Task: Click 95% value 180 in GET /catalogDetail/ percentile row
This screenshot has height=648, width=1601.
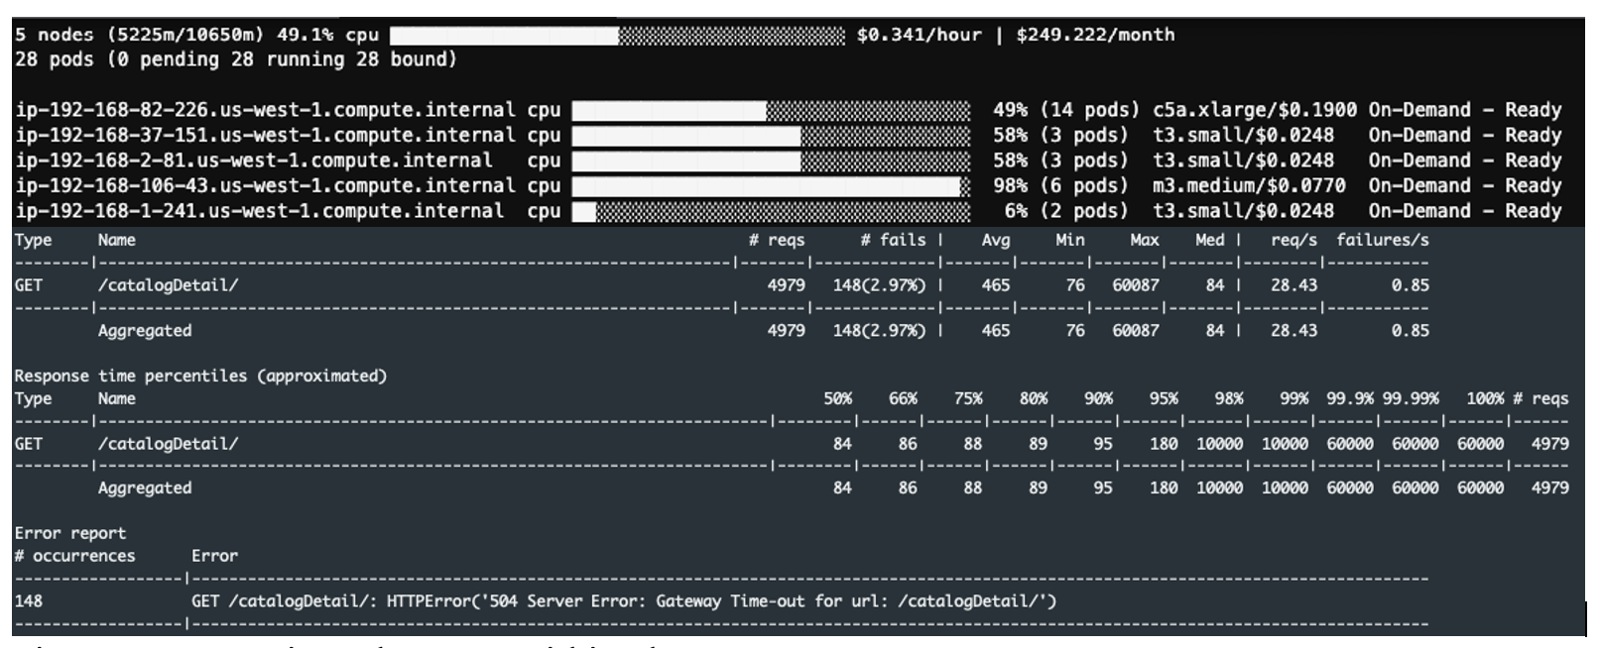Action: [1164, 444]
